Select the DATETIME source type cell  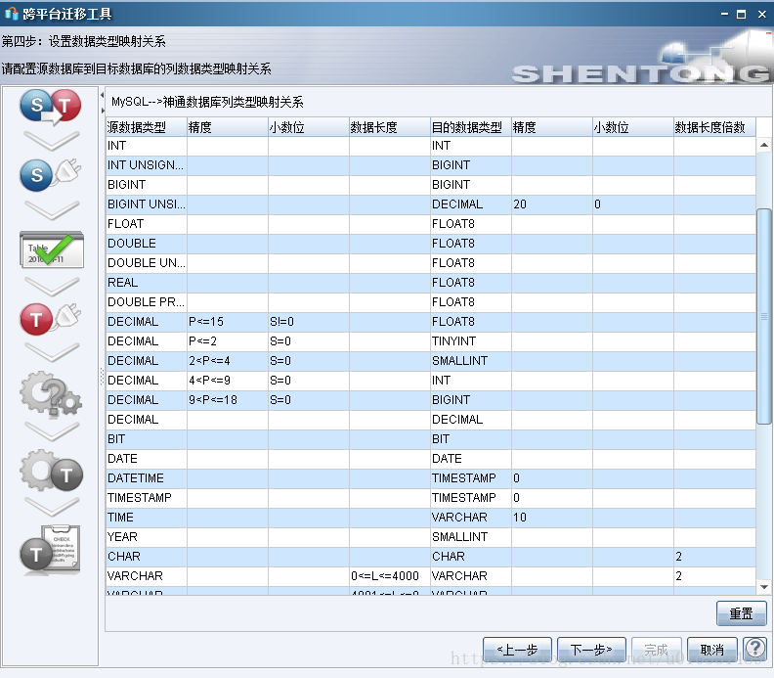[x=147, y=478]
